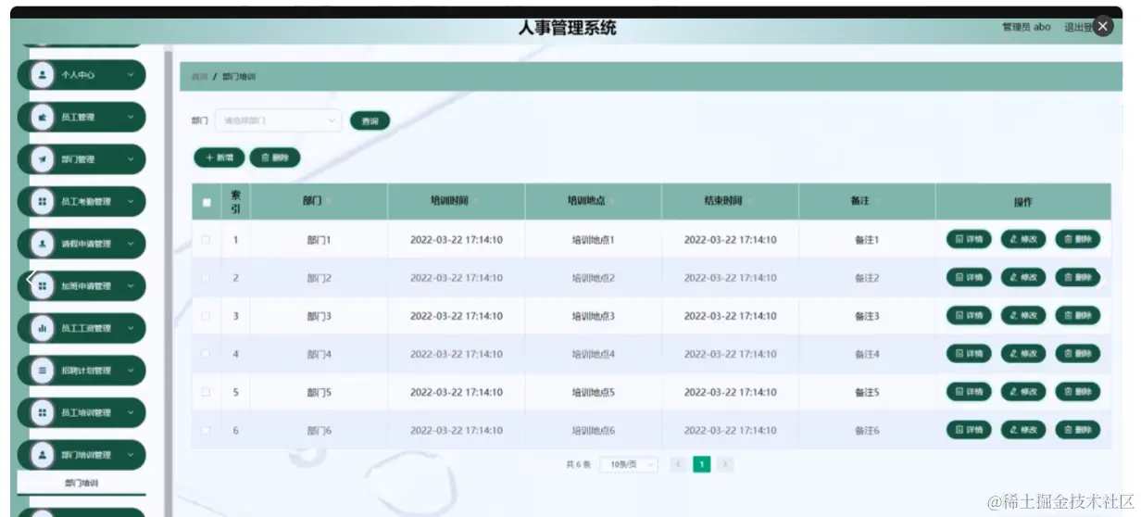Viewport: 1141px width, 517px height.
Task: Open 员工工资管理 menu label
Action: (86, 328)
